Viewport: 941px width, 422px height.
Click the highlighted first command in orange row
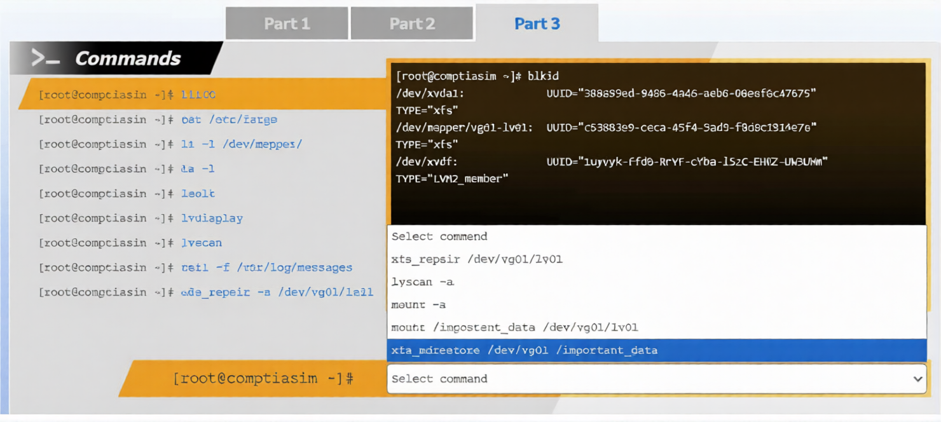pos(198,95)
